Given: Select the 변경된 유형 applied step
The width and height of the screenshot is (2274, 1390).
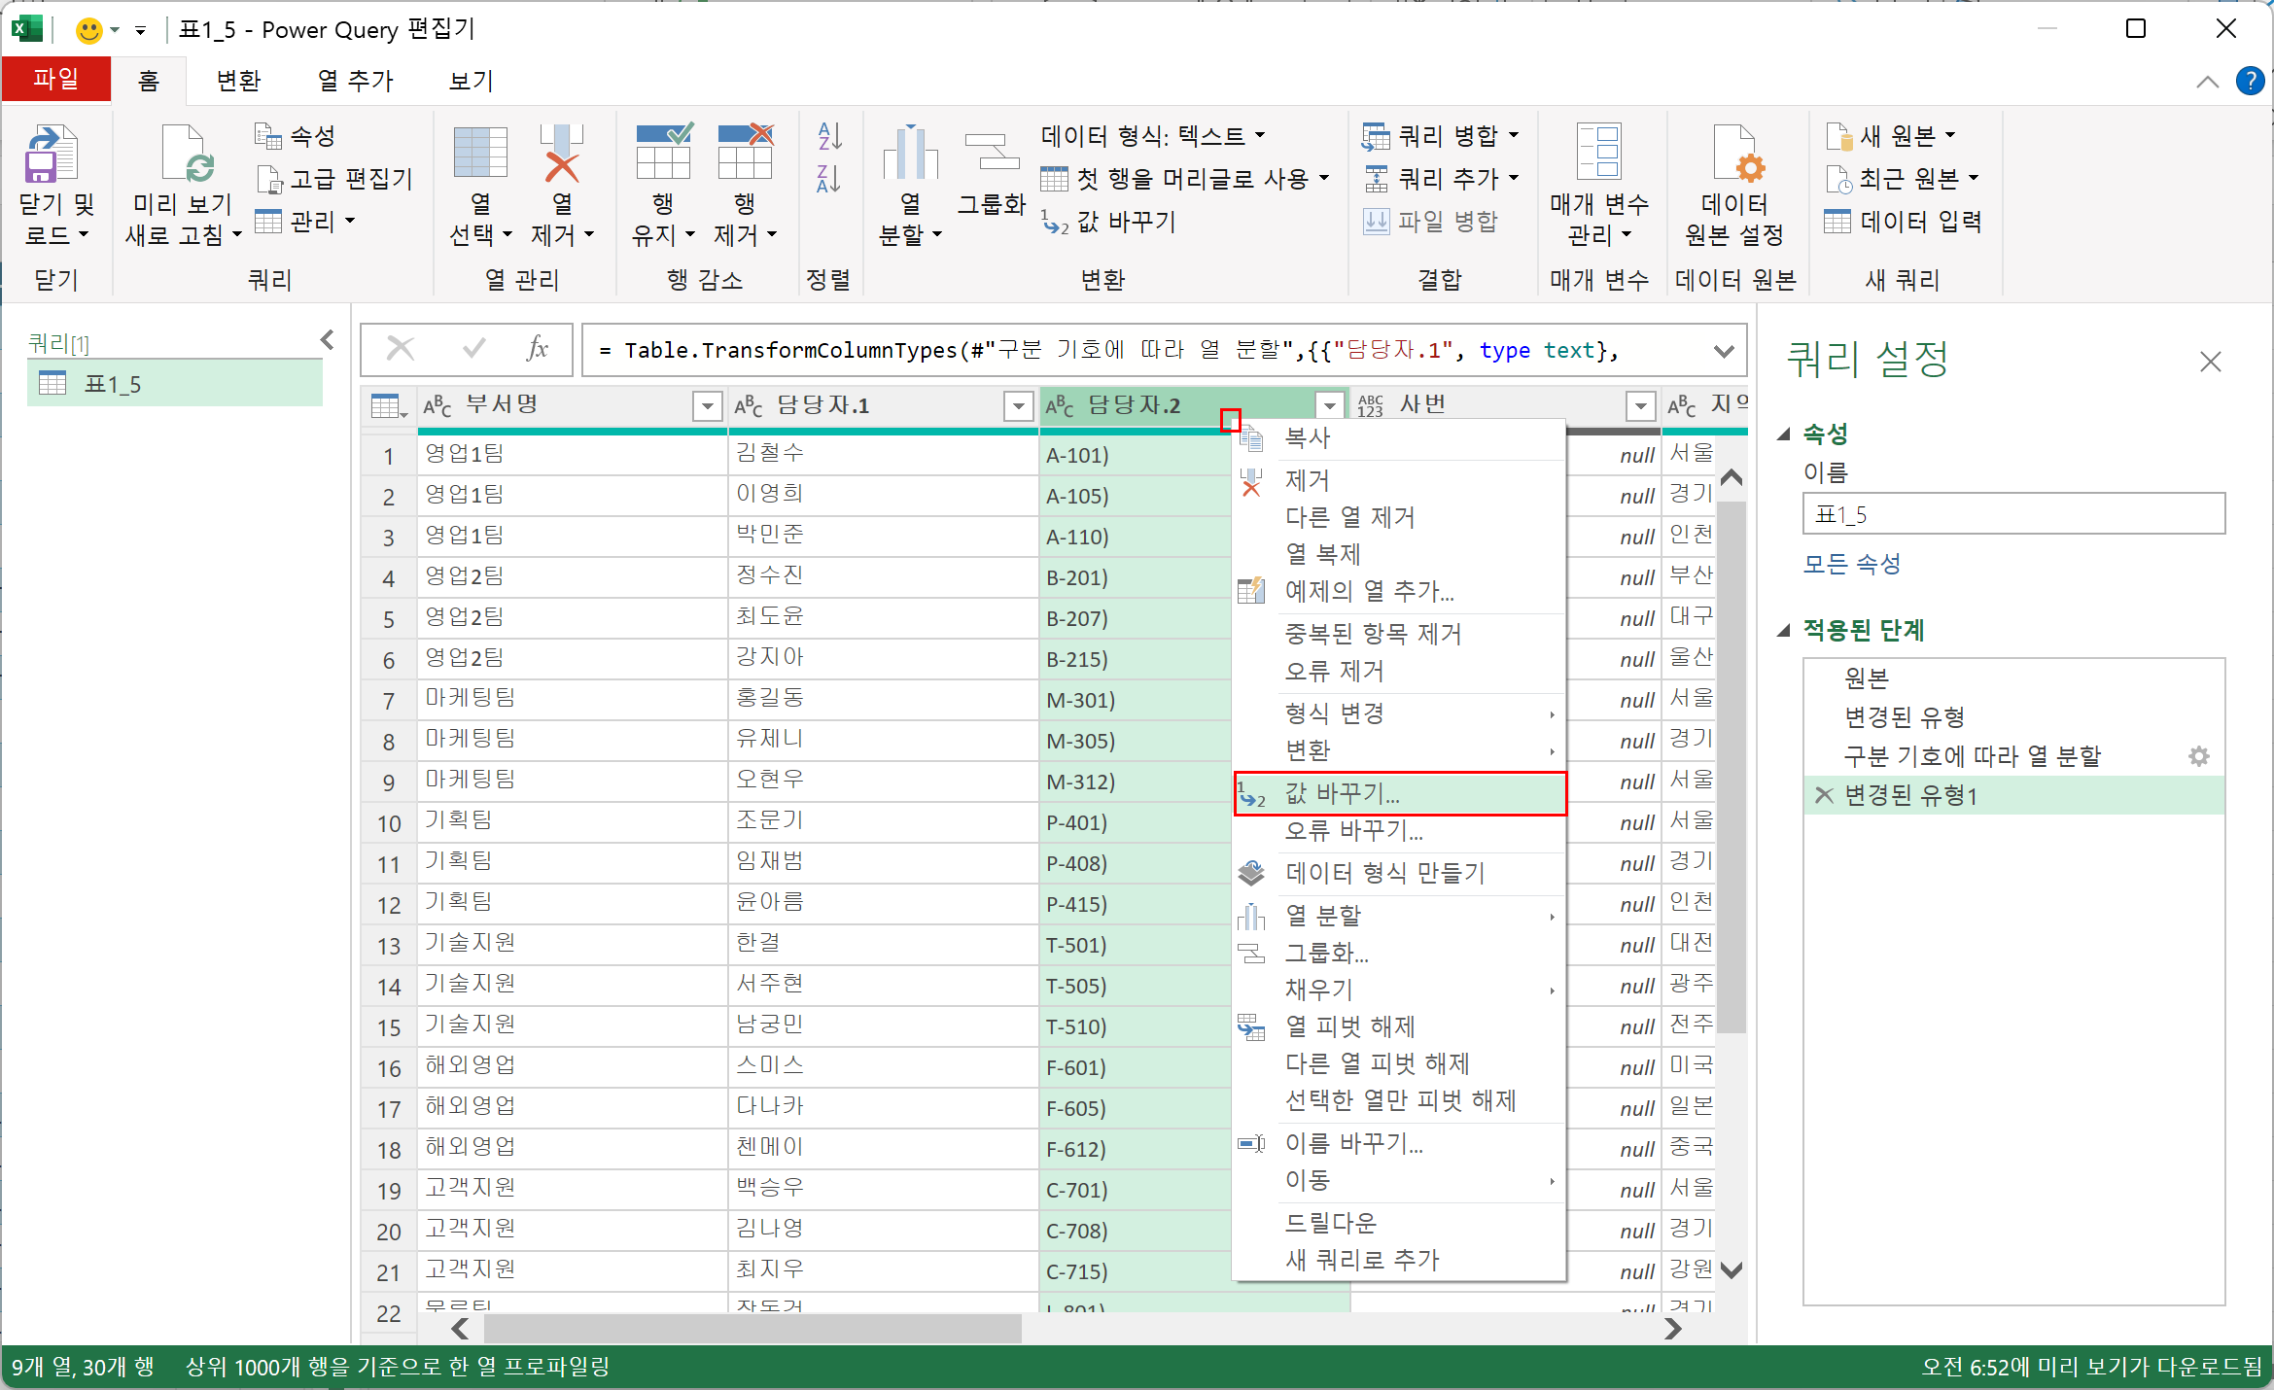Looking at the screenshot, I should [x=2013, y=717].
